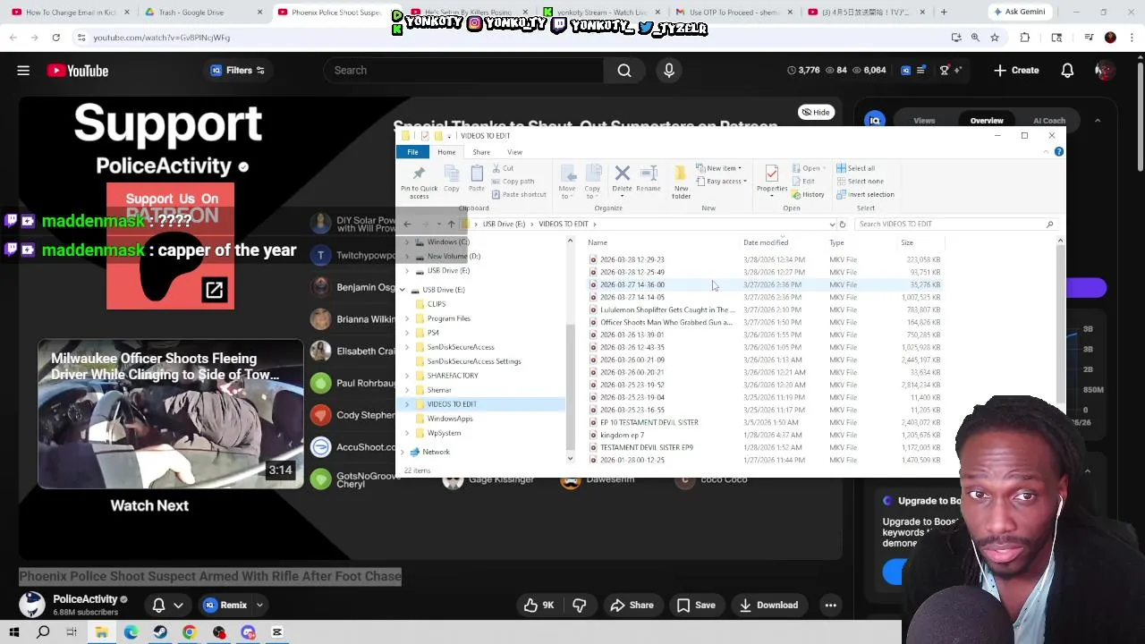
Task: Select the Overview tab in side panel
Action: click(987, 121)
